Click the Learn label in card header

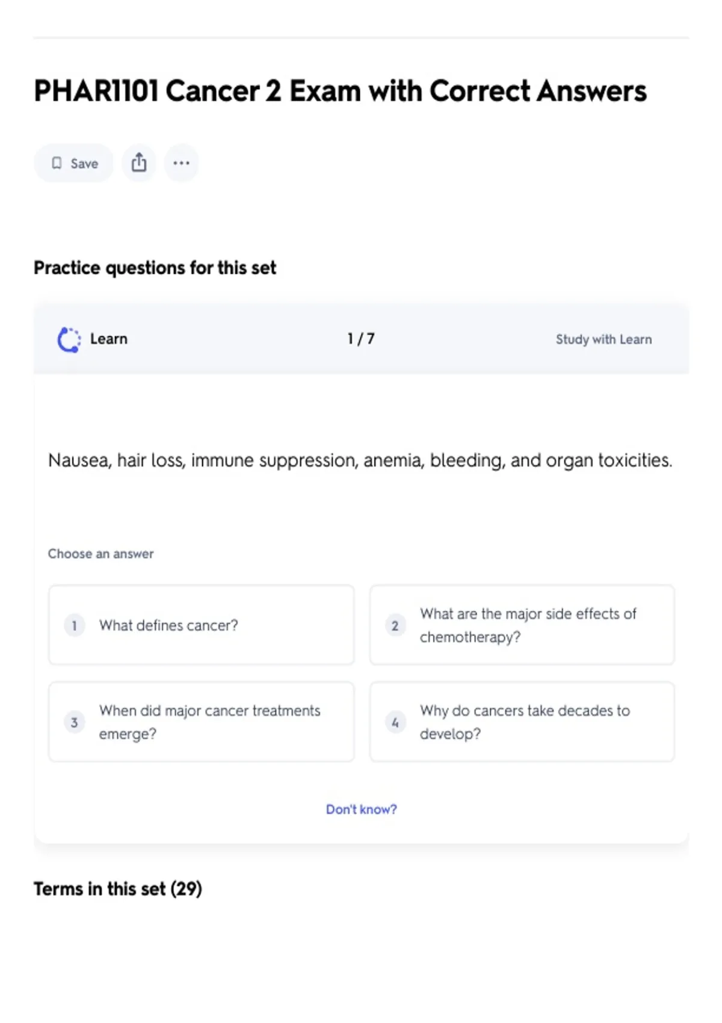pos(109,339)
